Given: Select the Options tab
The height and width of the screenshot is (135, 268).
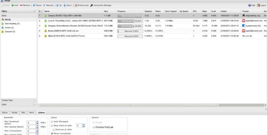Looking at the screenshot, I should pos(41,113).
